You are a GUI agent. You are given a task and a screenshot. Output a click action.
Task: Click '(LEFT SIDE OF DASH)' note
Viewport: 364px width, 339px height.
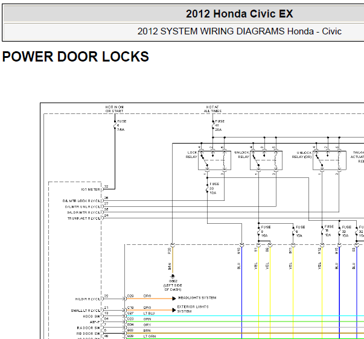click(x=173, y=287)
